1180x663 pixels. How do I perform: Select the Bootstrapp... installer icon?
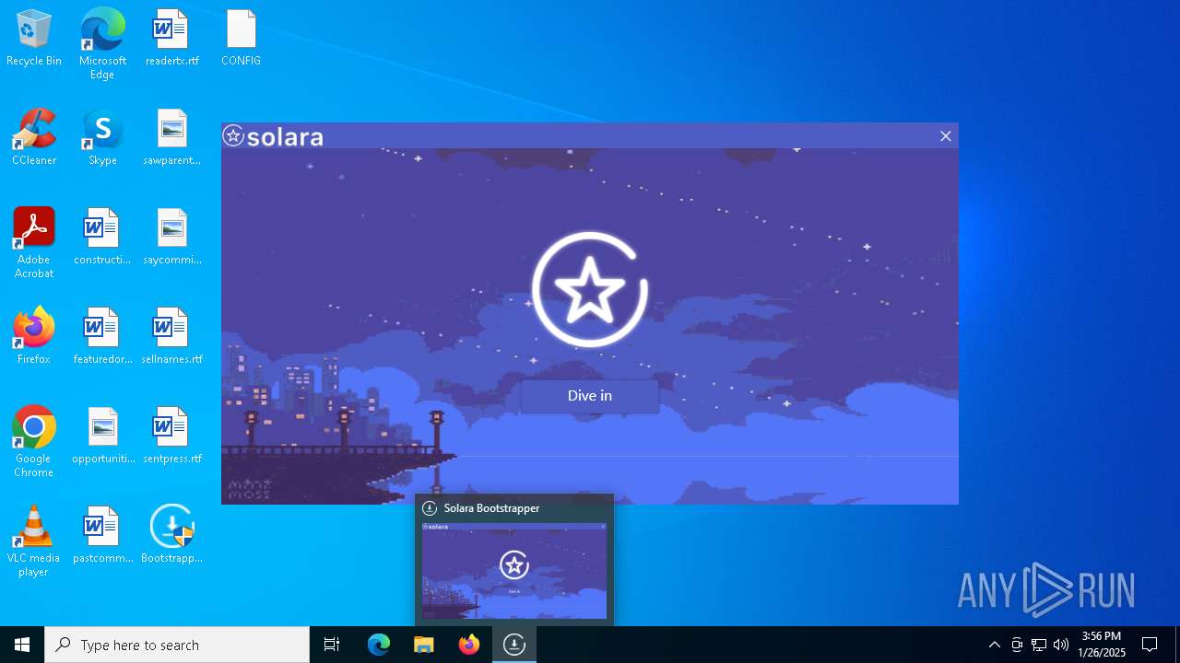171,535
